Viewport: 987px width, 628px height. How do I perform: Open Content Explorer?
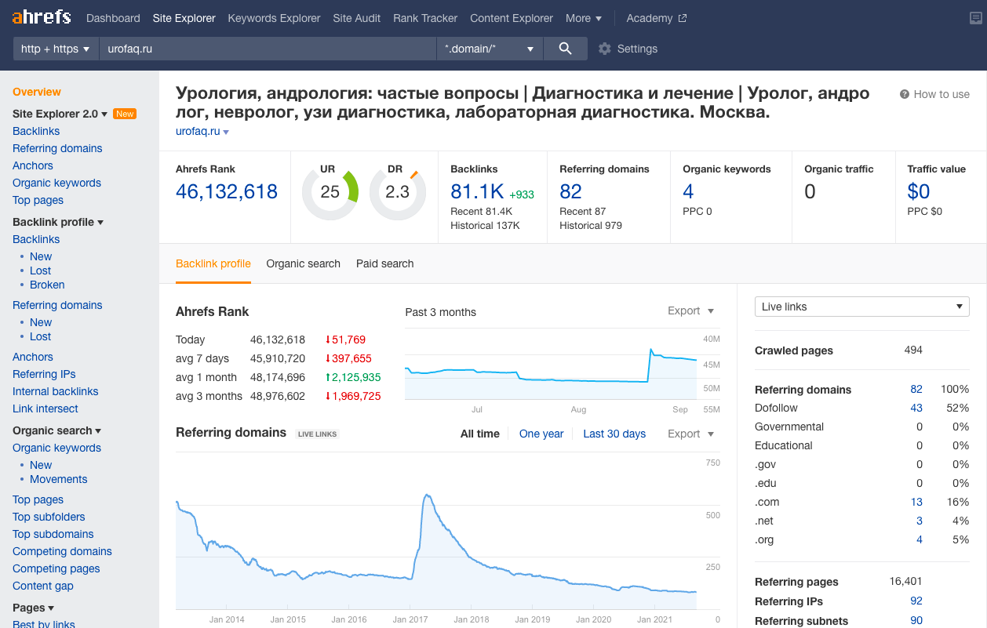(x=512, y=18)
